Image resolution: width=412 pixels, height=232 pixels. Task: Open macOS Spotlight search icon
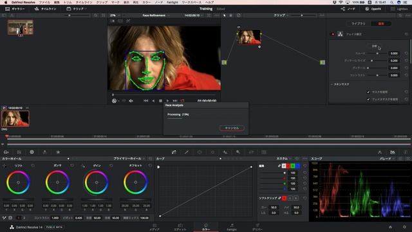click(391, 2)
